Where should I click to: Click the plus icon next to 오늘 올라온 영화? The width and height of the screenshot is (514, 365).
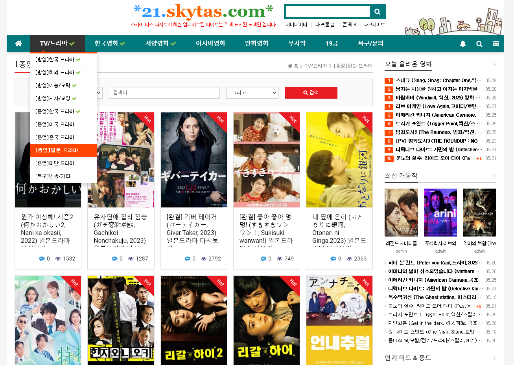494,64
